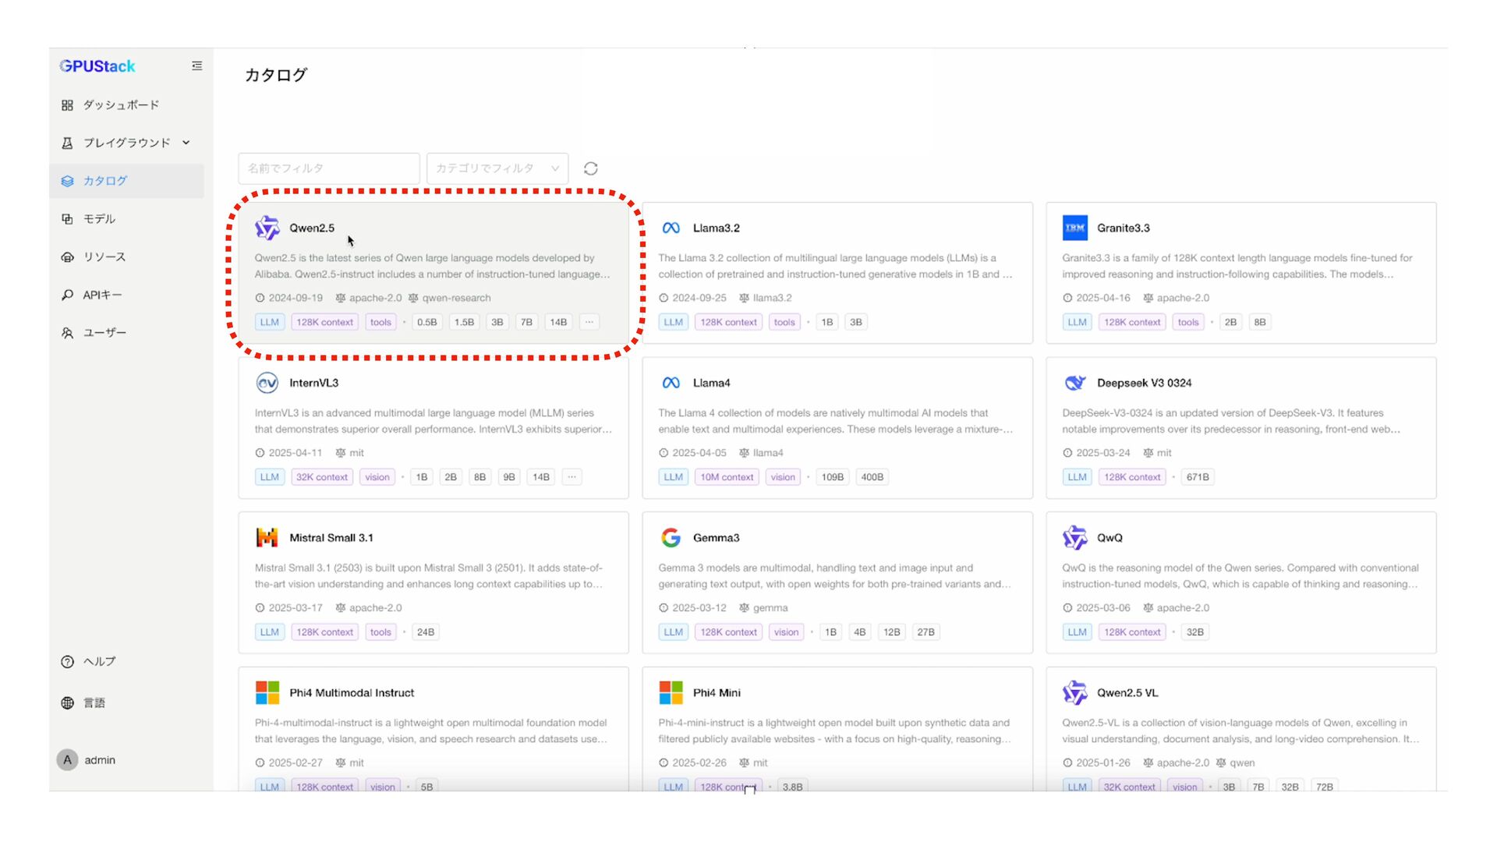Image resolution: width=1497 pixels, height=842 pixels.
Task: Click the 9B size tag on InternVL3
Action: click(x=509, y=477)
